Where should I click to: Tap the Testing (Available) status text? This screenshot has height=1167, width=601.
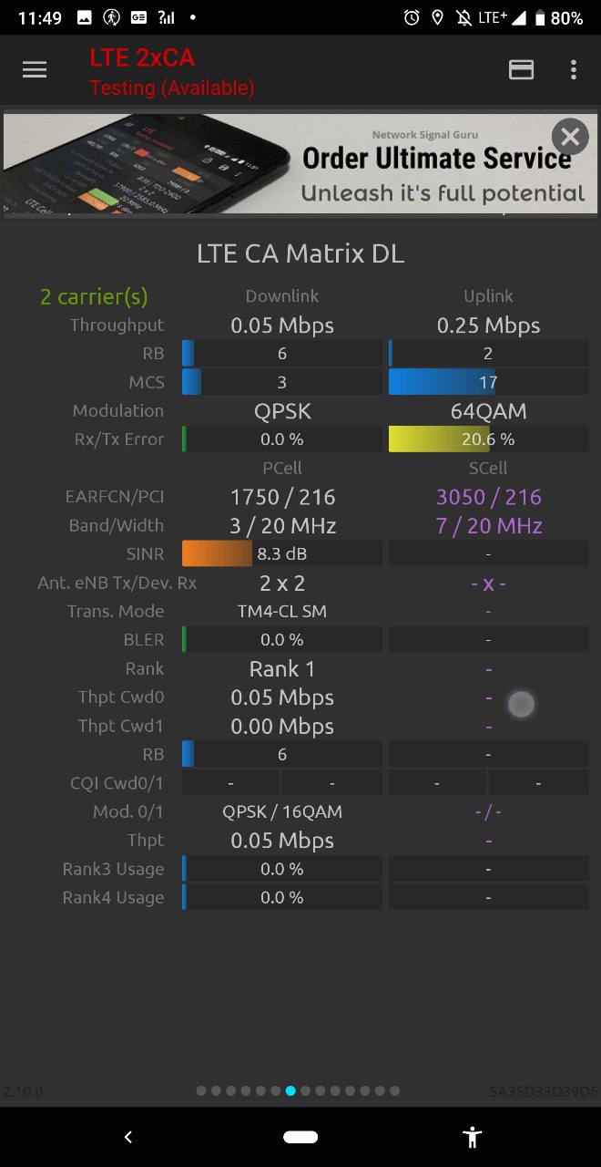[172, 88]
